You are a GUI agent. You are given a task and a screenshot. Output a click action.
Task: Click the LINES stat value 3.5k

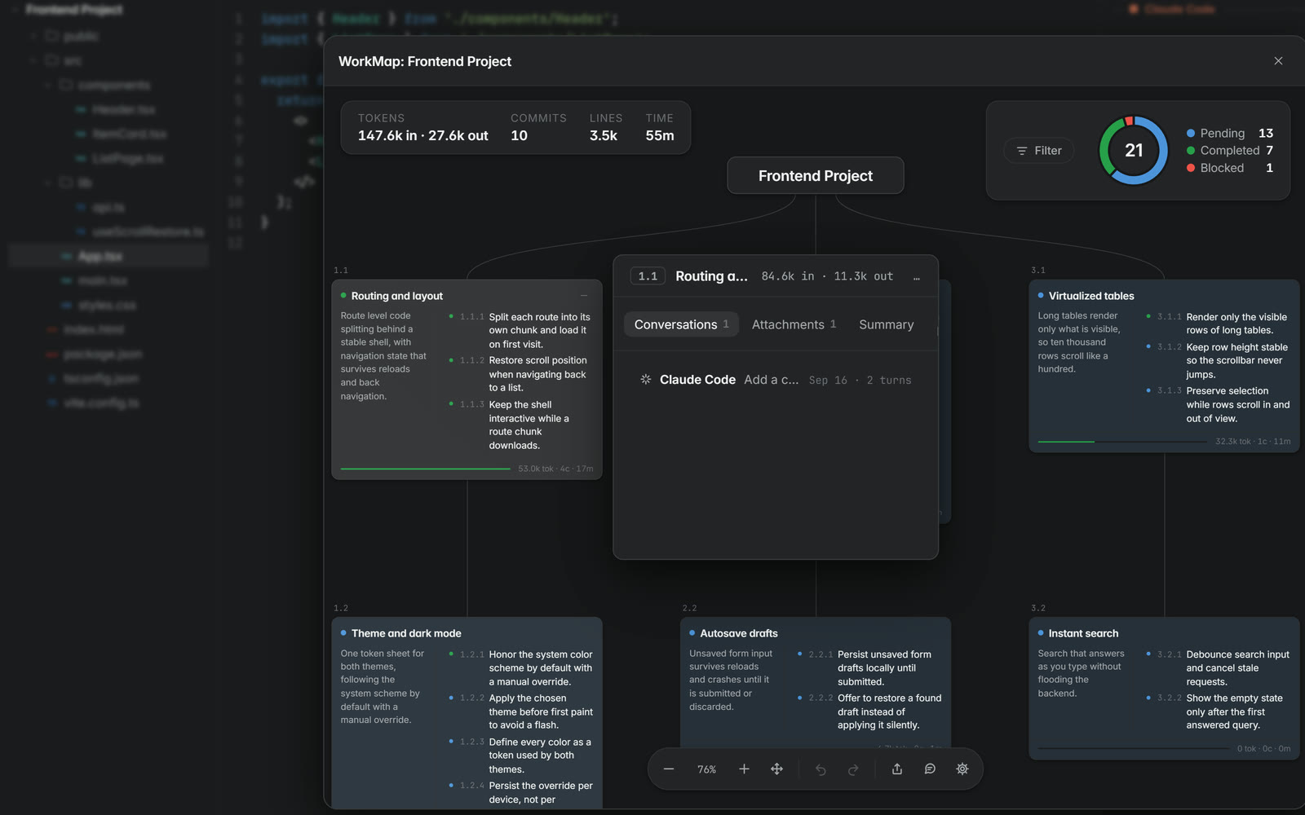pyautogui.click(x=604, y=135)
